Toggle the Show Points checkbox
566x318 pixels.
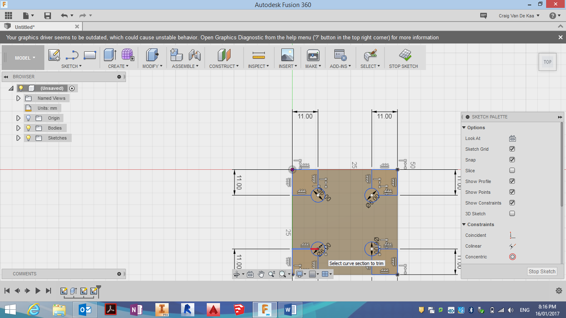pos(512,192)
